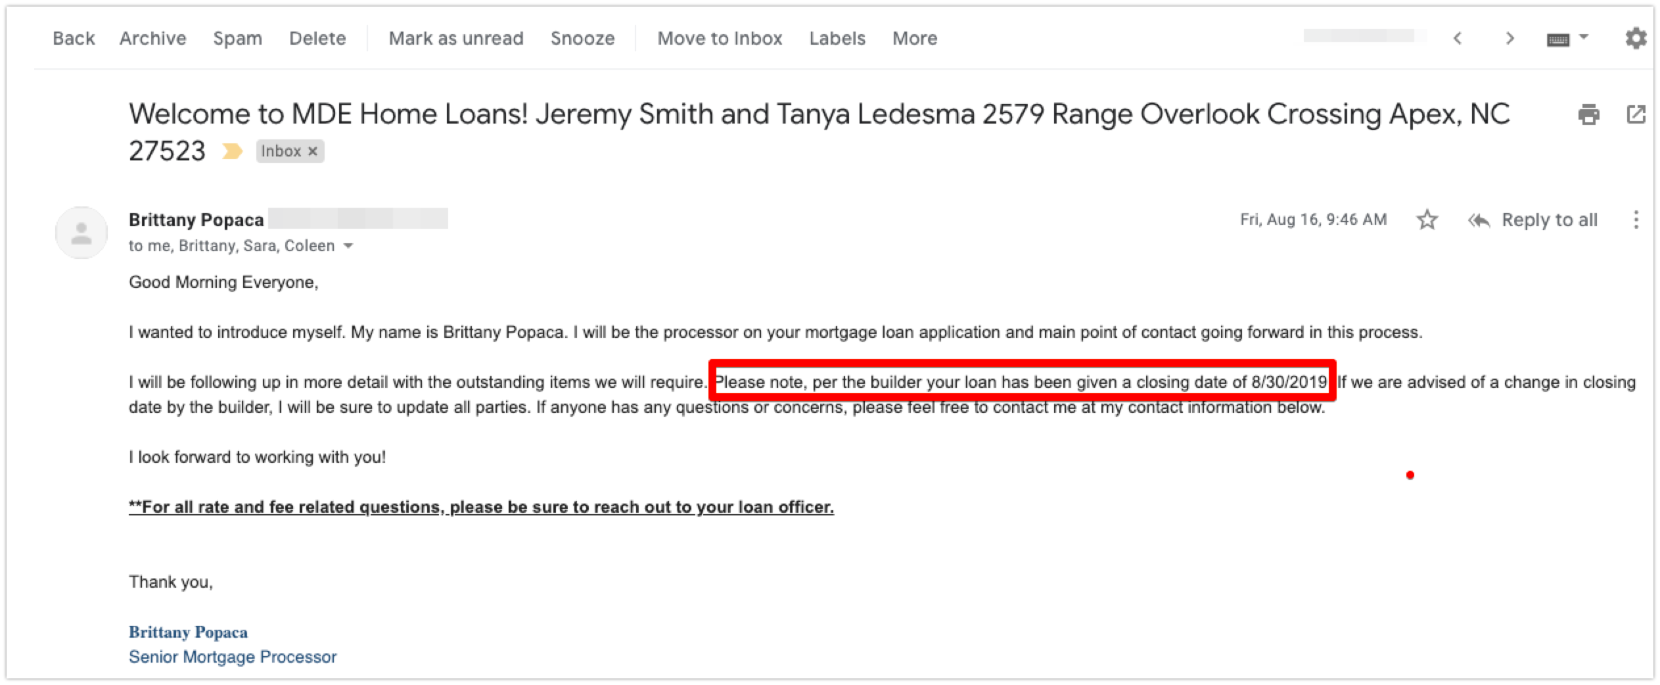Report this email as Spam
1660x685 pixels.
pos(237,38)
